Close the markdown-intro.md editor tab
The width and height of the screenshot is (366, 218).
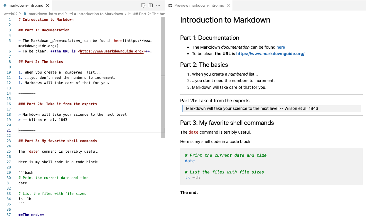[48, 6]
